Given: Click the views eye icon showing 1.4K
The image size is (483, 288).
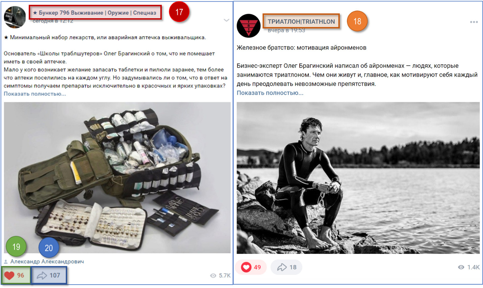Looking at the screenshot, I should pos(461,267).
